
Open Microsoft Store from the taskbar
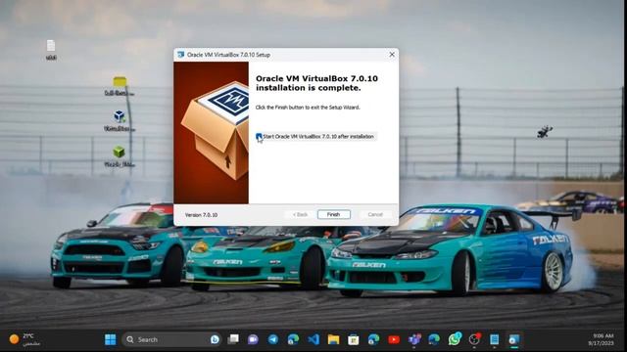click(354, 339)
